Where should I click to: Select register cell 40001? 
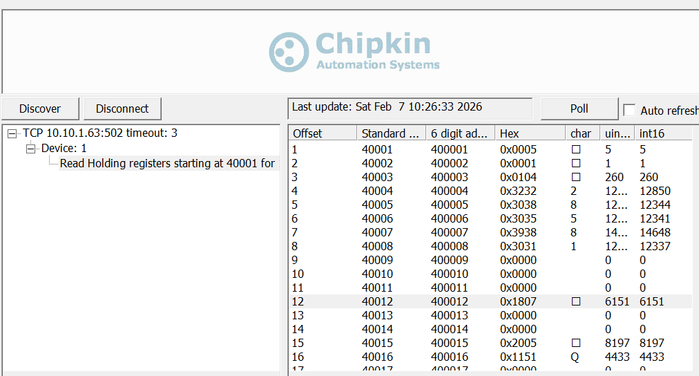click(377, 149)
